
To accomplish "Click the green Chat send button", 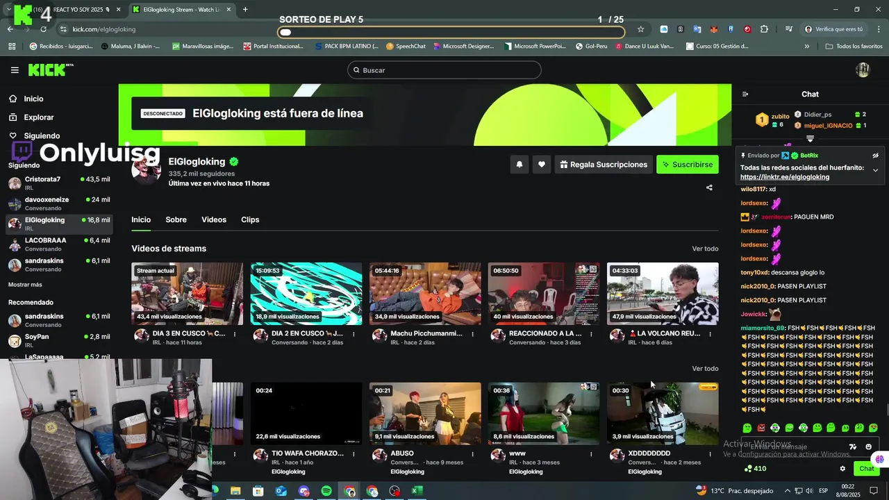I will point(866,469).
